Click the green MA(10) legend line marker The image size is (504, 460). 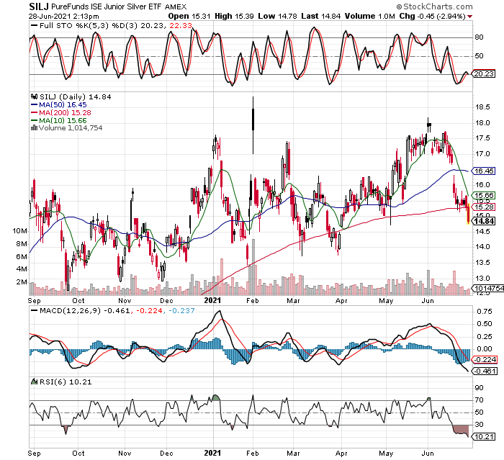34,120
